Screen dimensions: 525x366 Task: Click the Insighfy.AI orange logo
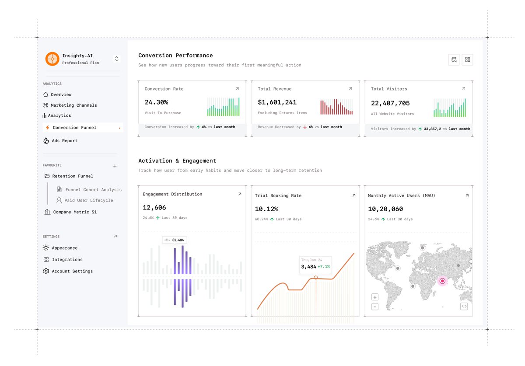[x=52, y=59]
